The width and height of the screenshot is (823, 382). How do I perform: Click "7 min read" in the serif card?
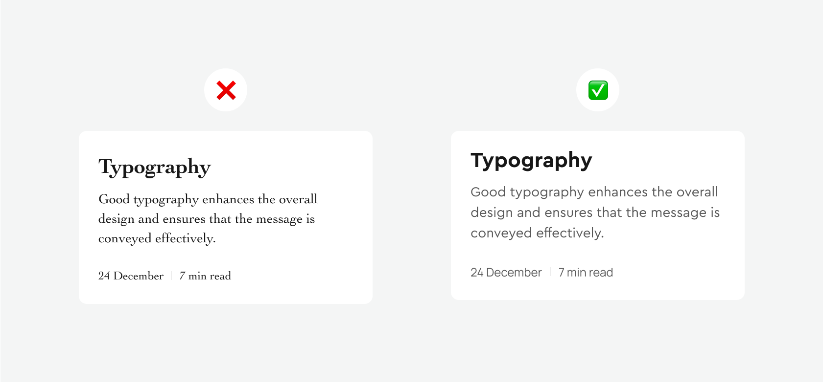pos(205,276)
